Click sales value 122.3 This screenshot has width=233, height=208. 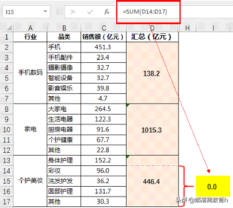coord(104,119)
